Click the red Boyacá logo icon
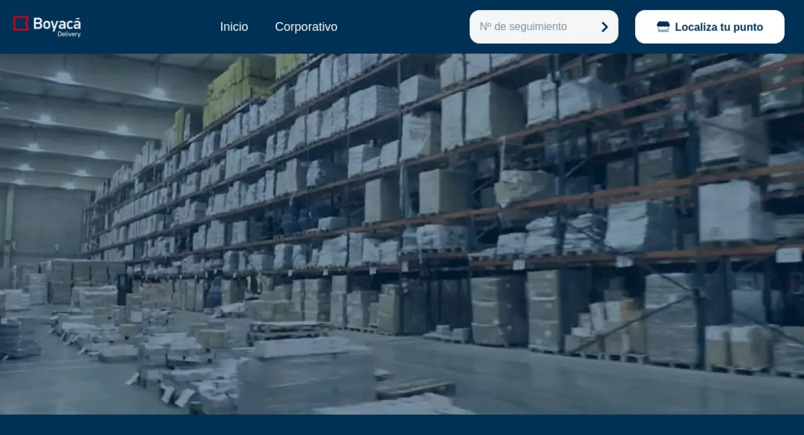 21,24
